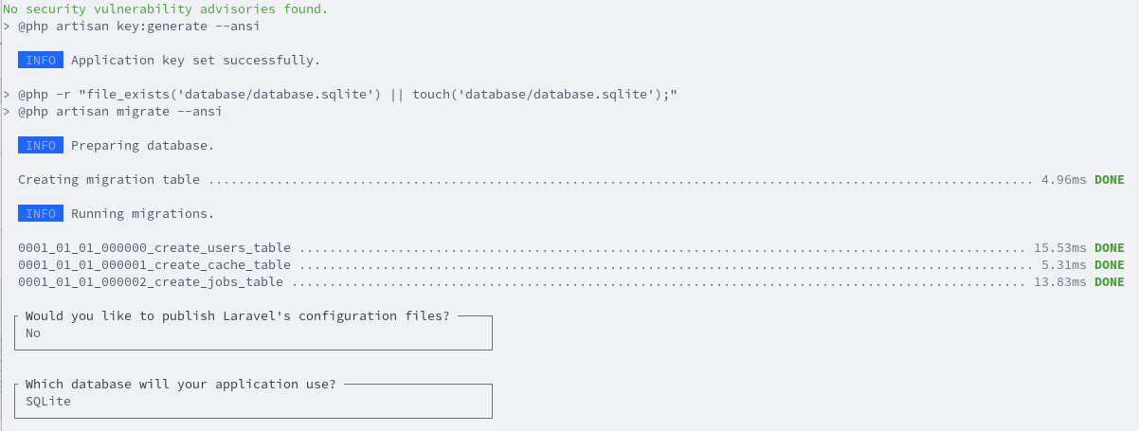Viewport: 1139px width, 431px height.
Task: Click the DONE status for create_jobs_table
Action: [1110, 282]
